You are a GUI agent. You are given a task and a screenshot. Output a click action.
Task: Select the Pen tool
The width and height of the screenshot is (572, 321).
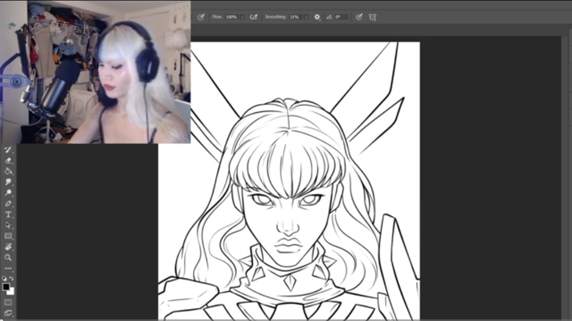click(8, 203)
